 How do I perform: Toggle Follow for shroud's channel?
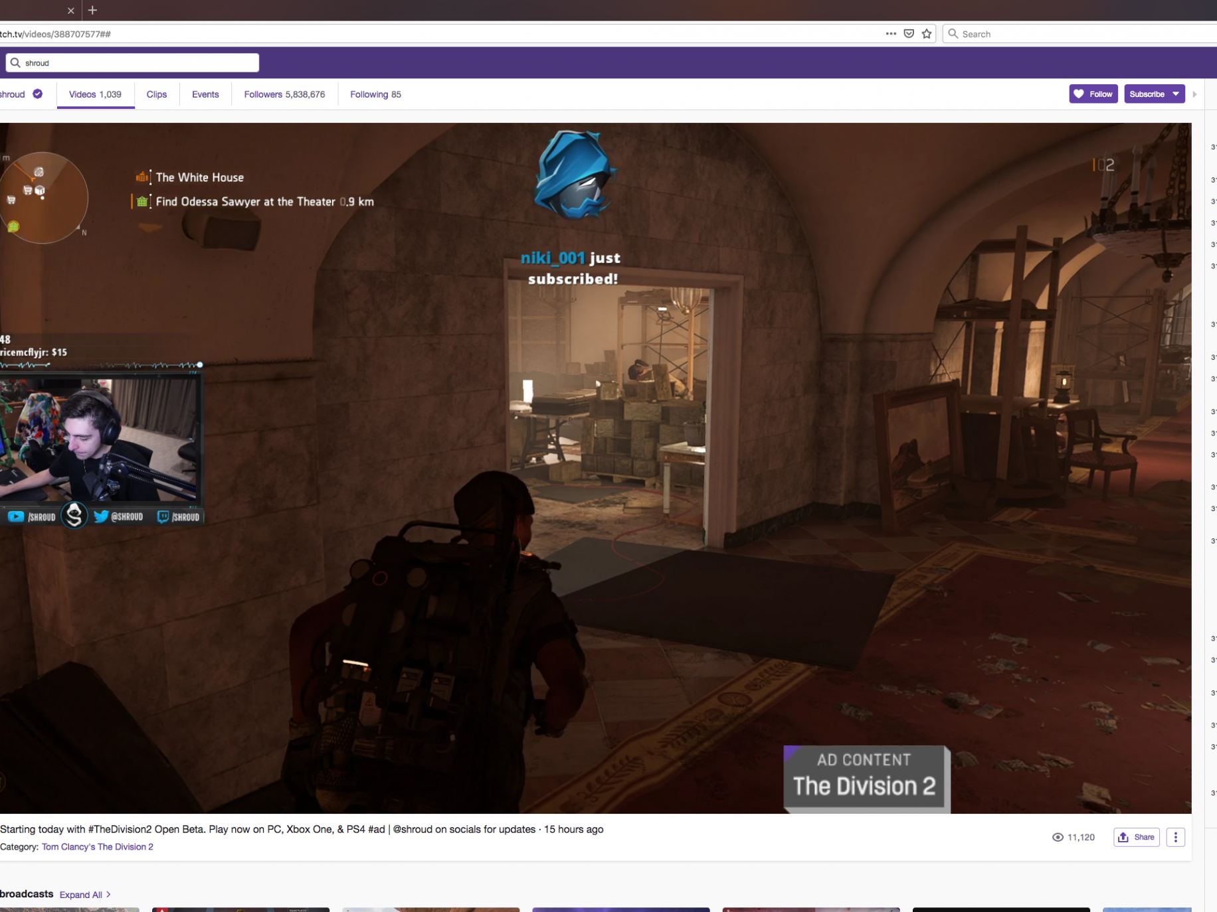coord(1093,94)
